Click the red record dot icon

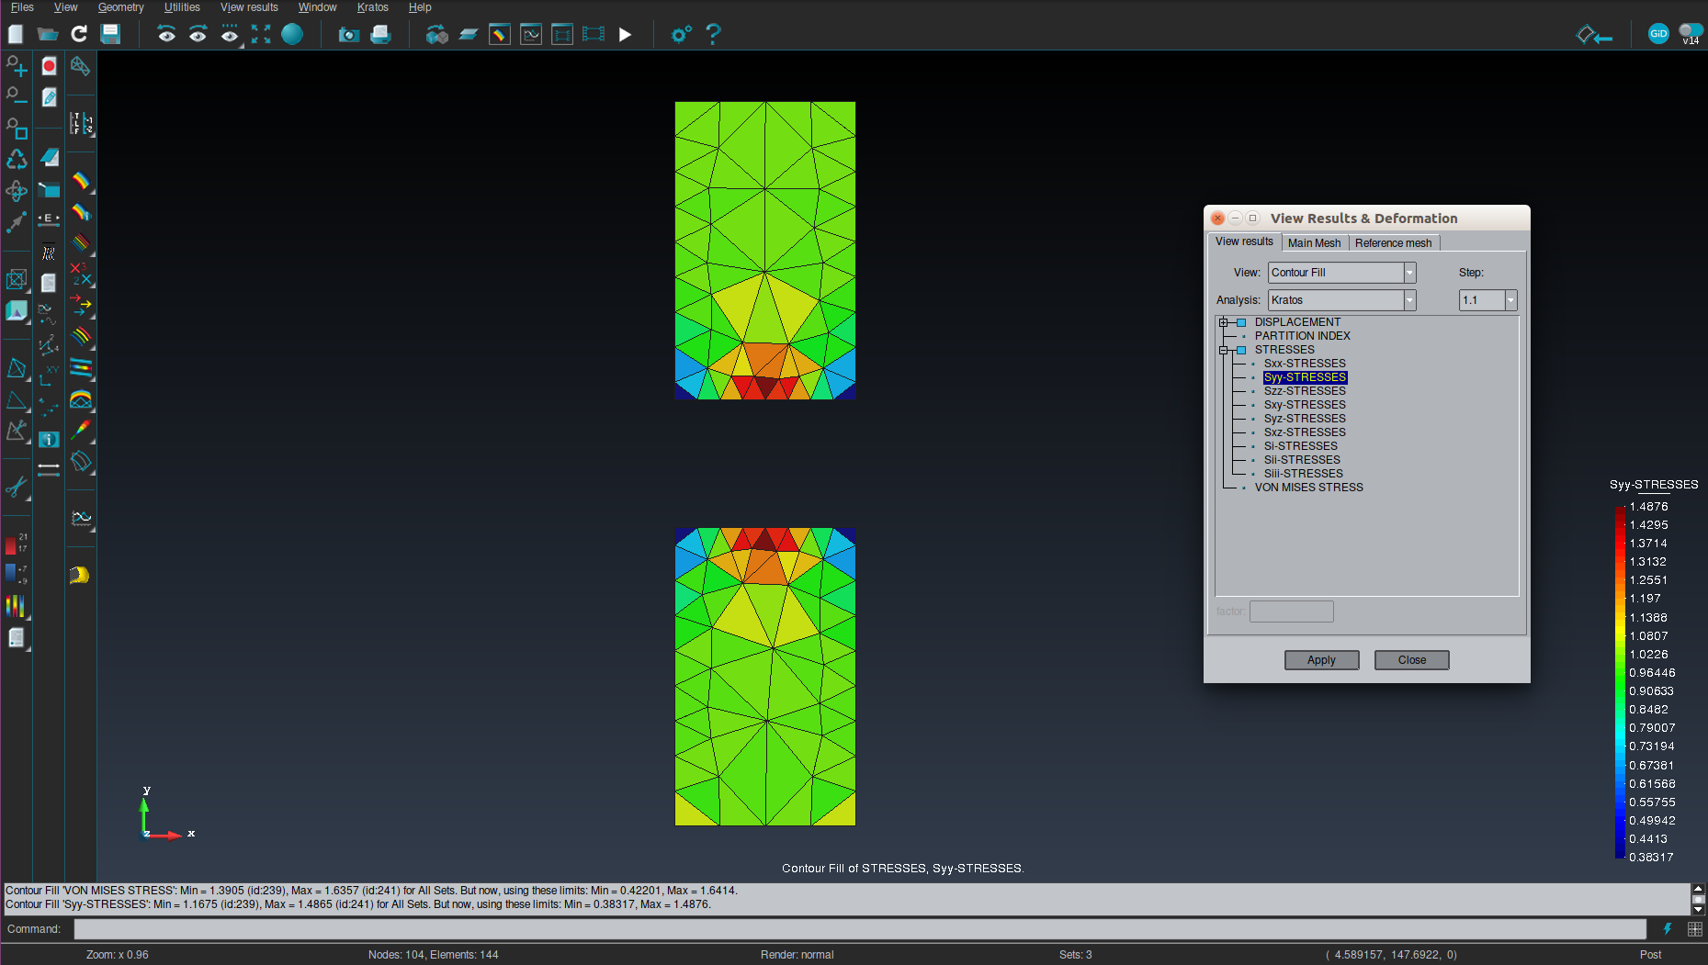(49, 66)
